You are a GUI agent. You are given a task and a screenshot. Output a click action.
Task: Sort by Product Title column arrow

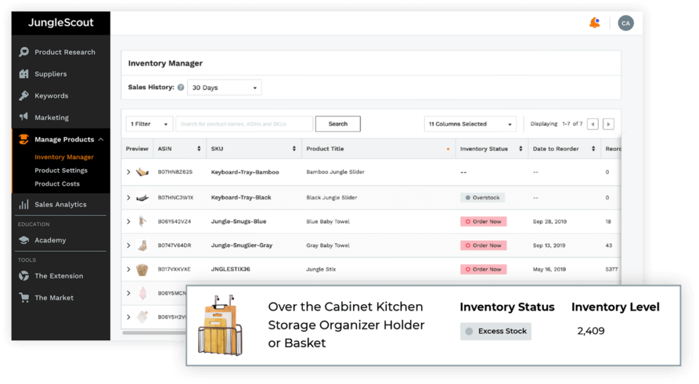(x=448, y=149)
